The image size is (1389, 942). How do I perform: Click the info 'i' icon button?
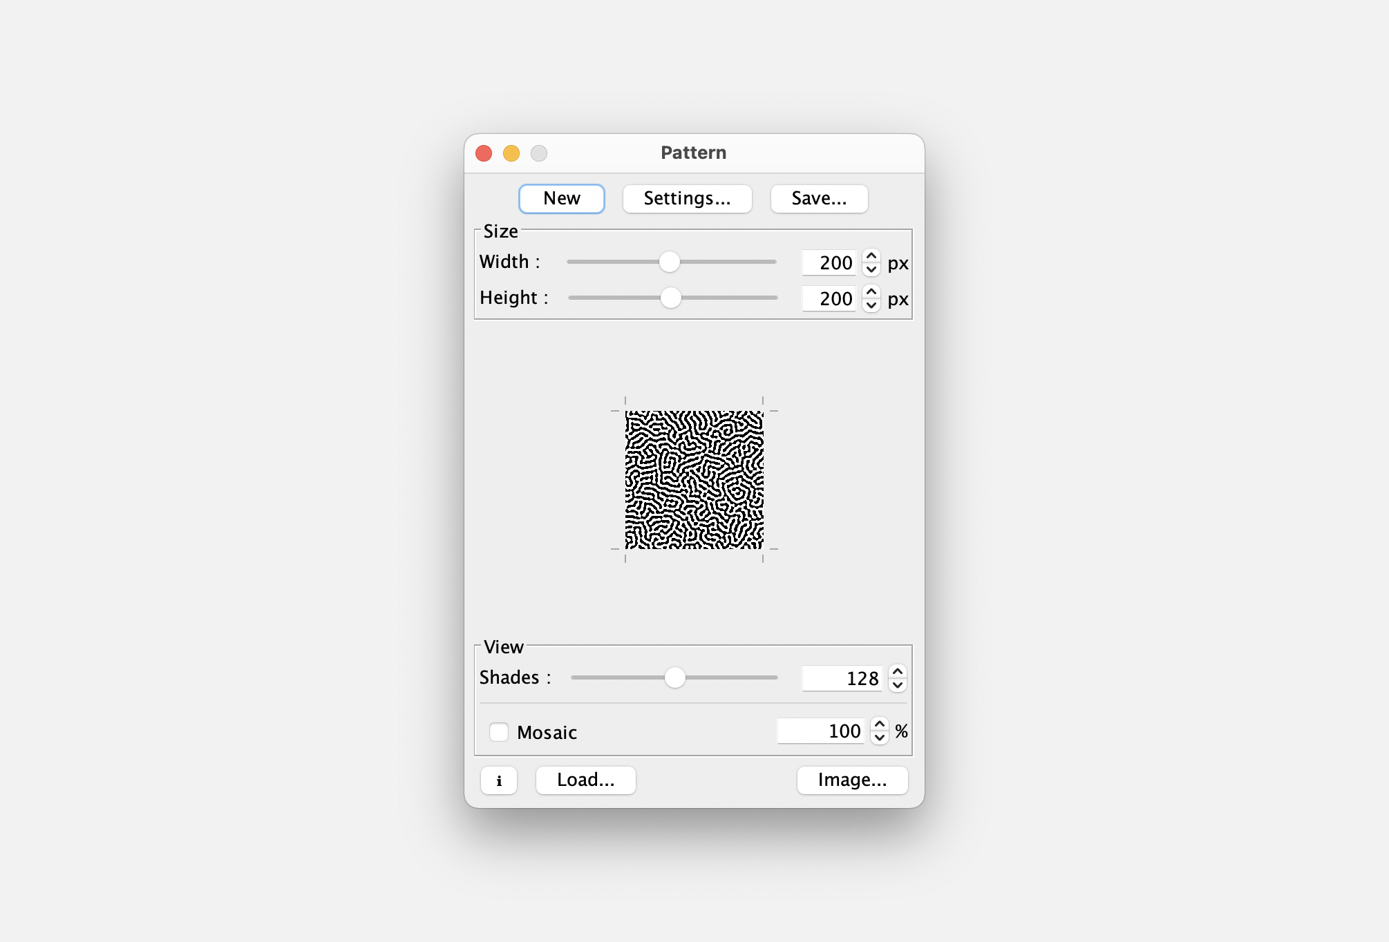point(498,780)
